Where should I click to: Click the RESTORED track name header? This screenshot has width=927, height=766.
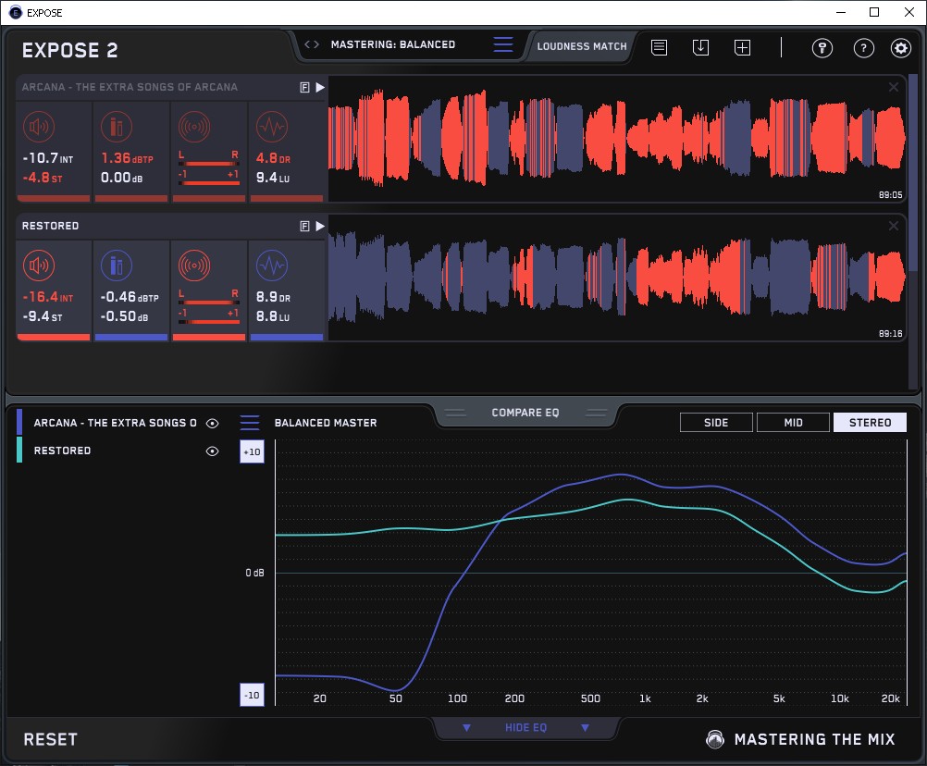click(50, 226)
